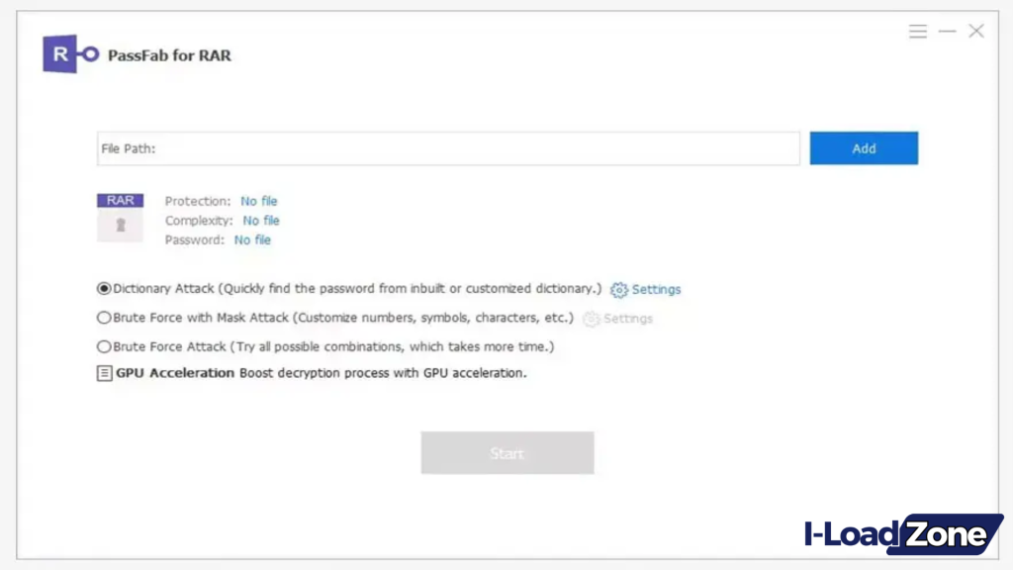Open Settings for Dictionary Attack

click(x=657, y=289)
